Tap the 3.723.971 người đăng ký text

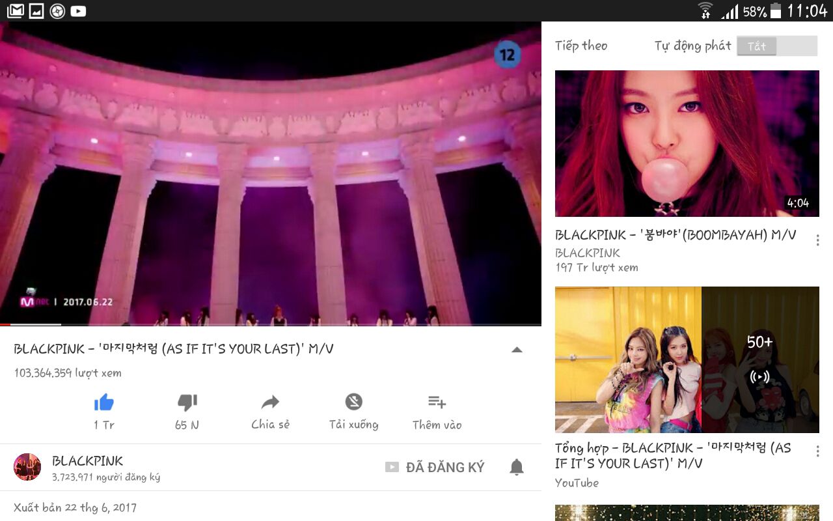click(106, 477)
